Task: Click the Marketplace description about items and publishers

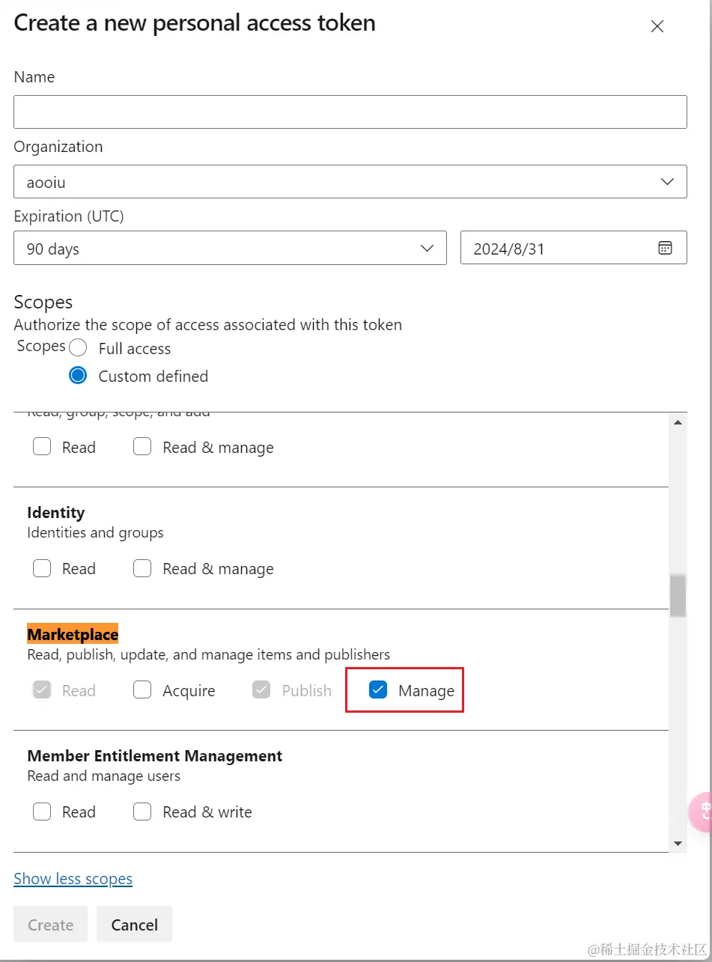Action: pyautogui.click(x=208, y=654)
